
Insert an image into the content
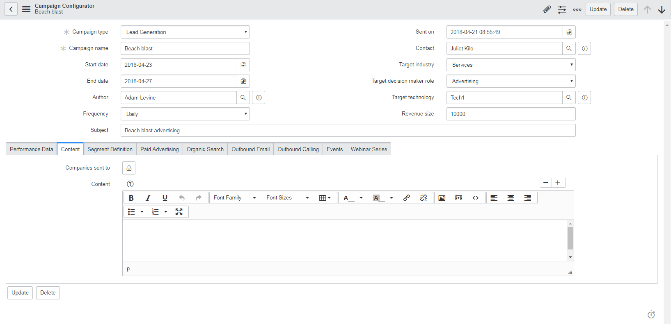click(442, 198)
